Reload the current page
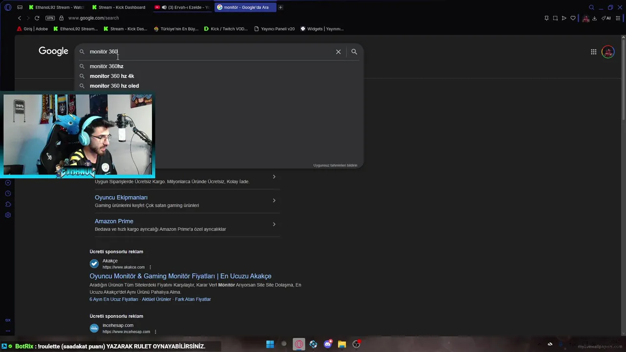The image size is (626, 352). (37, 18)
